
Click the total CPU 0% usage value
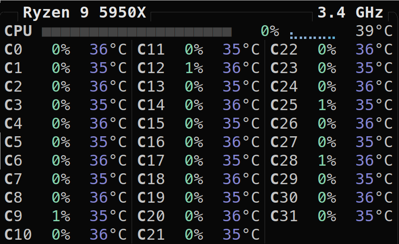(x=270, y=31)
